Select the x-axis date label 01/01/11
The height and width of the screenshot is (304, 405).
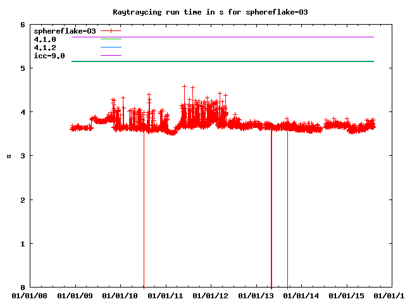click(166, 295)
